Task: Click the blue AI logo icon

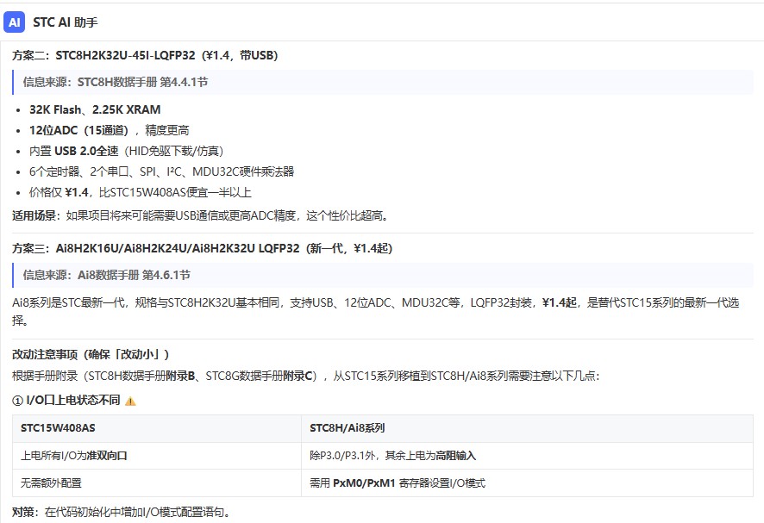Action: (x=14, y=22)
